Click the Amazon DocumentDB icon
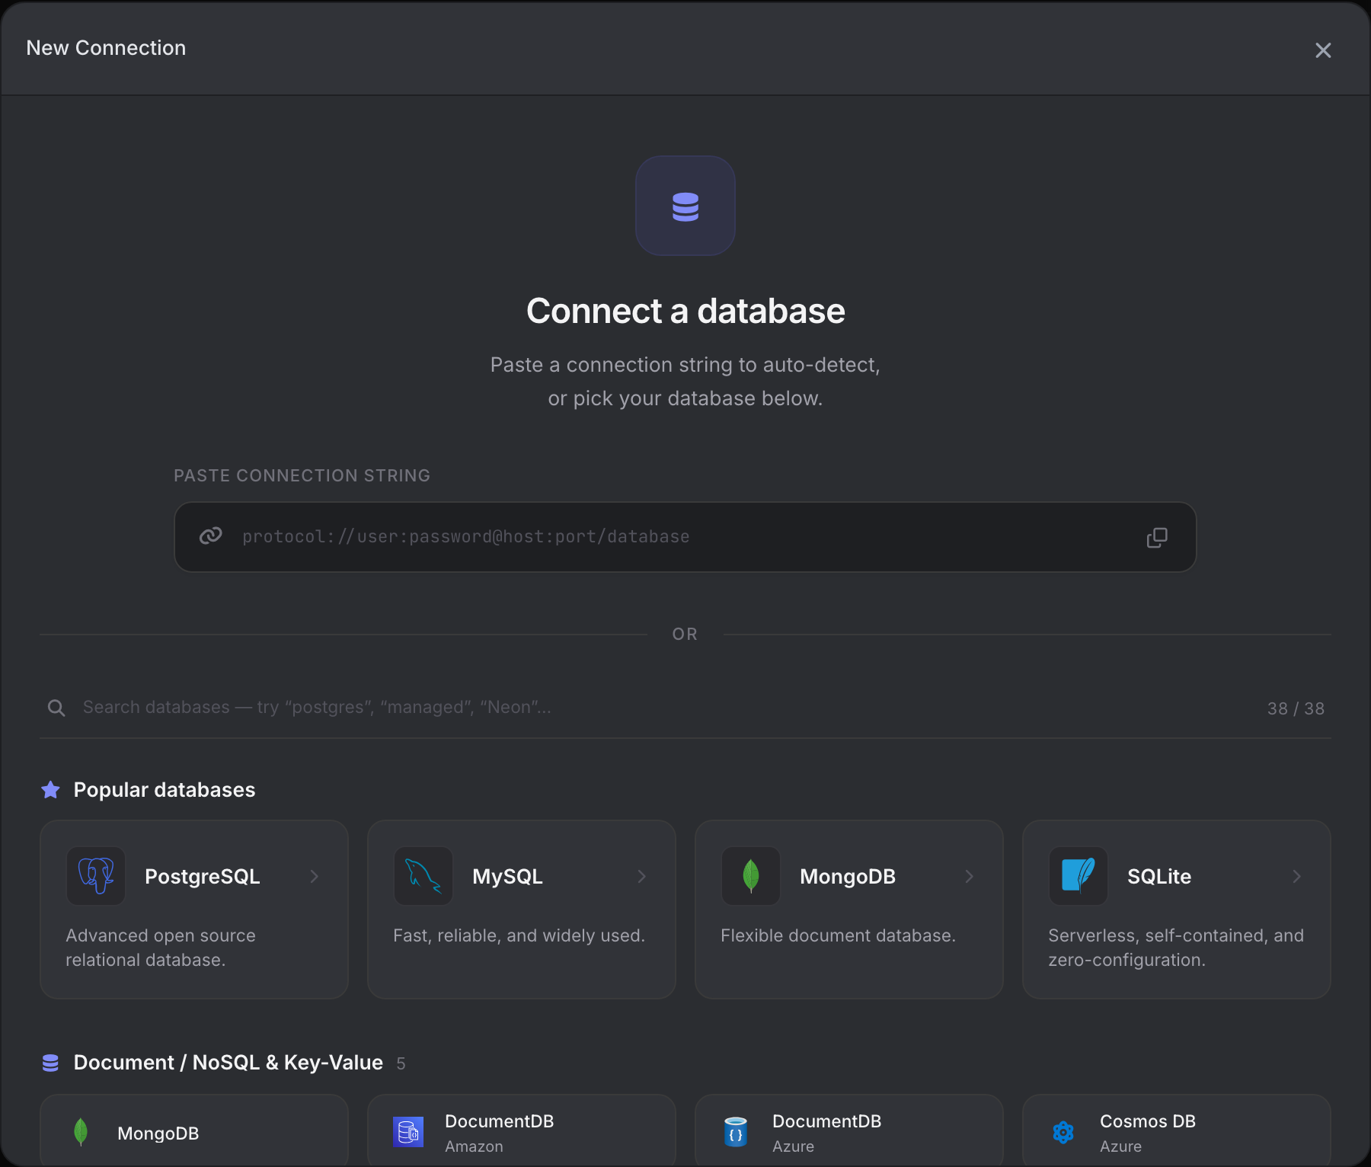Image resolution: width=1371 pixels, height=1167 pixels. (x=408, y=1132)
